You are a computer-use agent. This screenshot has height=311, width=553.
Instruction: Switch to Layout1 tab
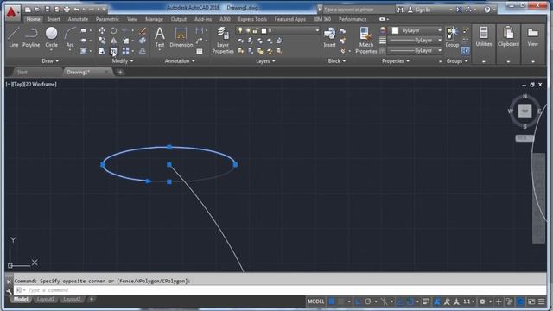pyautogui.click(x=46, y=300)
